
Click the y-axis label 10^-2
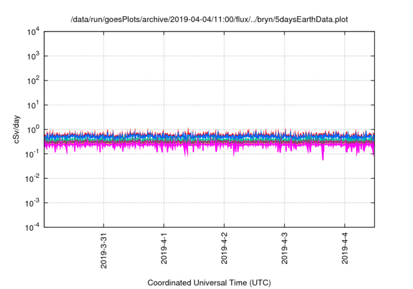tap(32, 179)
